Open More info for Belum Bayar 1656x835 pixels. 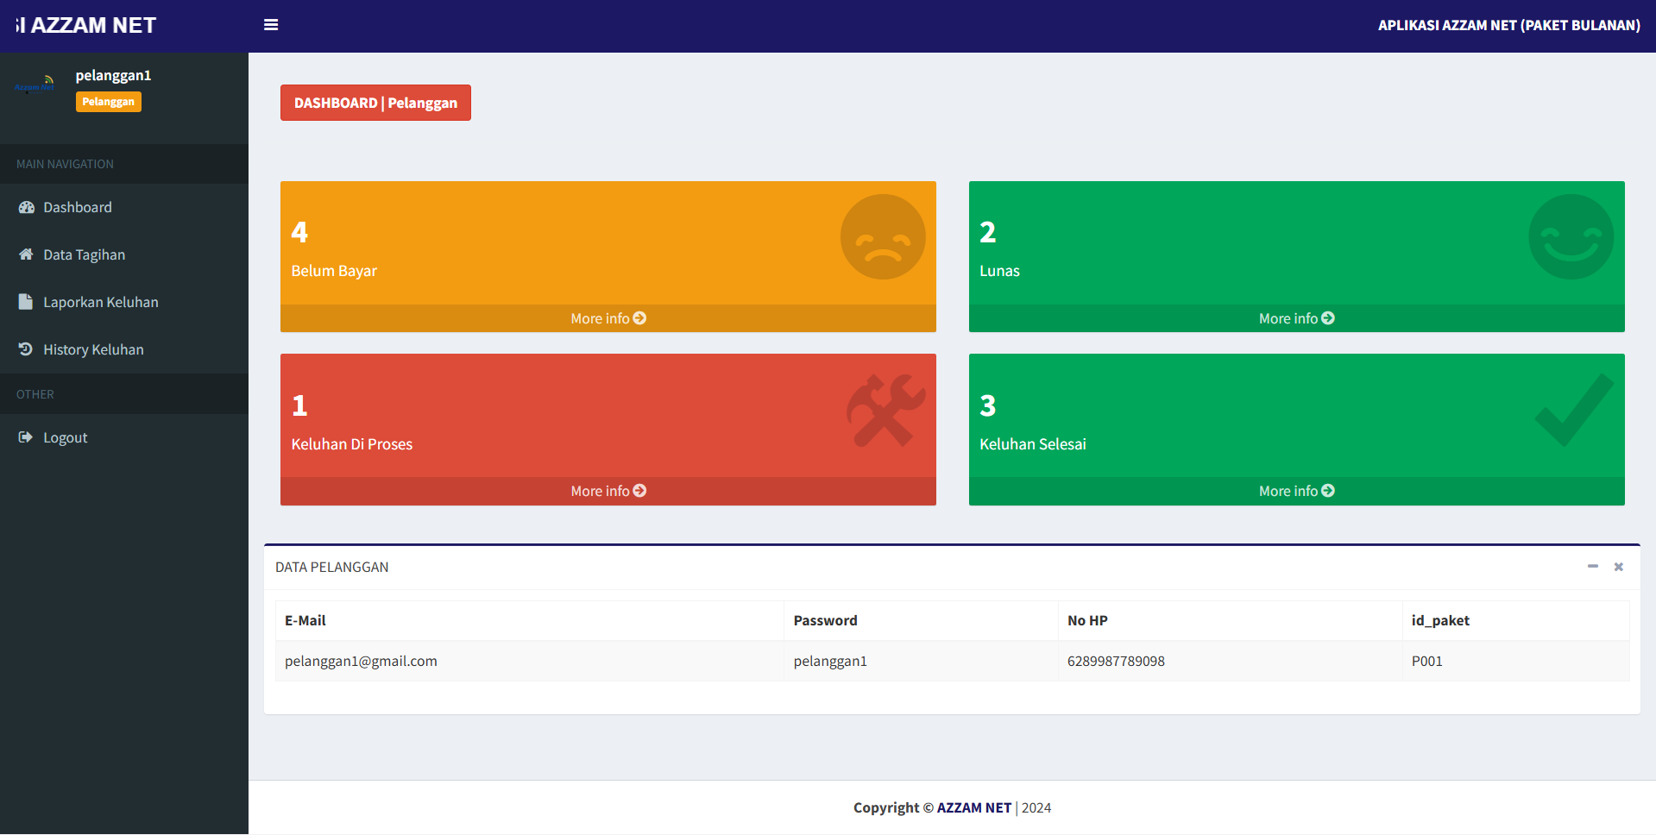pos(608,318)
